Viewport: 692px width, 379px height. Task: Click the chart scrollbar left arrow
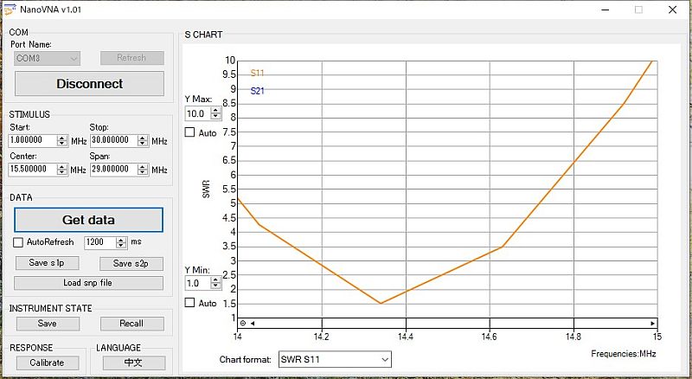pyautogui.click(x=253, y=323)
